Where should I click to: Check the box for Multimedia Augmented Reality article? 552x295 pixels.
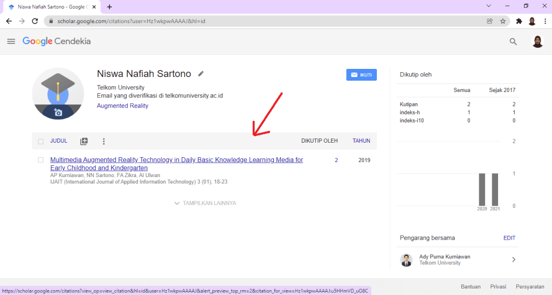[x=41, y=160]
